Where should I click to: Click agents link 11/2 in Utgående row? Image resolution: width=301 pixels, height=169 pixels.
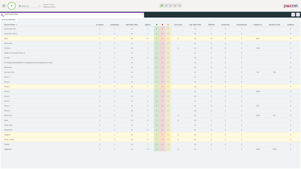pyautogui.click(x=148, y=149)
